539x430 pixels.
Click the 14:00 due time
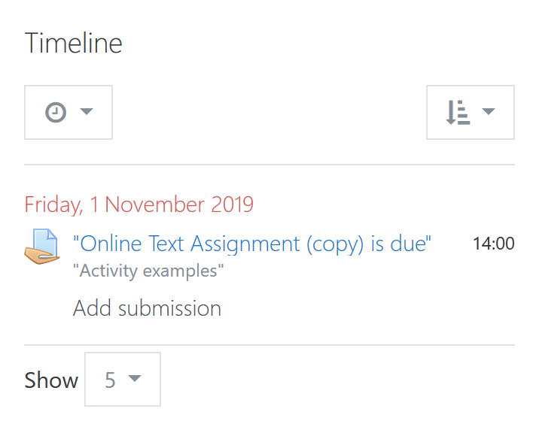point(494,244)
